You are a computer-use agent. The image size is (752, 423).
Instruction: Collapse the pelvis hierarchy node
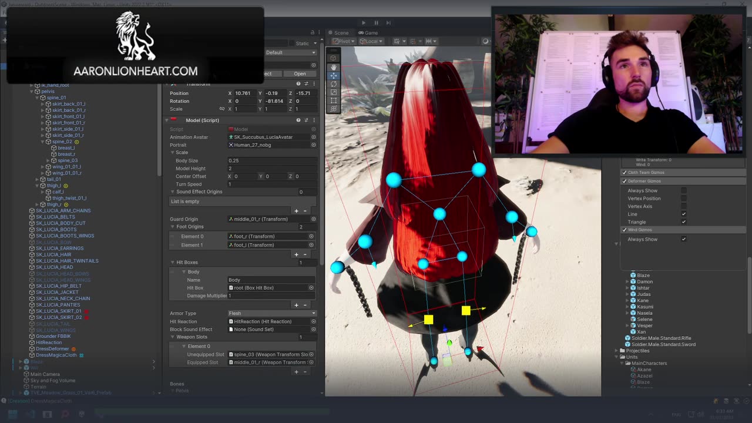[31, 91]
